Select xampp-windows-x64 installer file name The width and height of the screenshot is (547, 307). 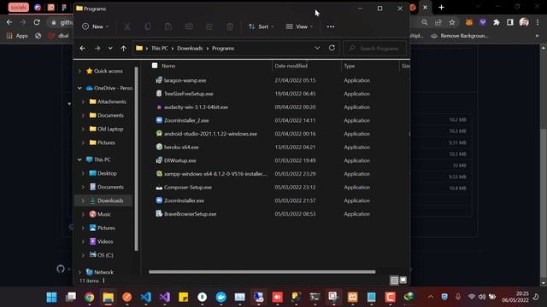(215, 174)
